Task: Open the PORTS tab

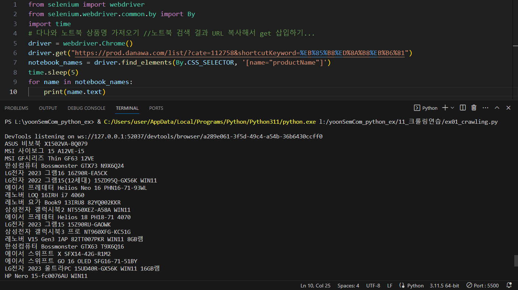Action: tap(156, 108)
